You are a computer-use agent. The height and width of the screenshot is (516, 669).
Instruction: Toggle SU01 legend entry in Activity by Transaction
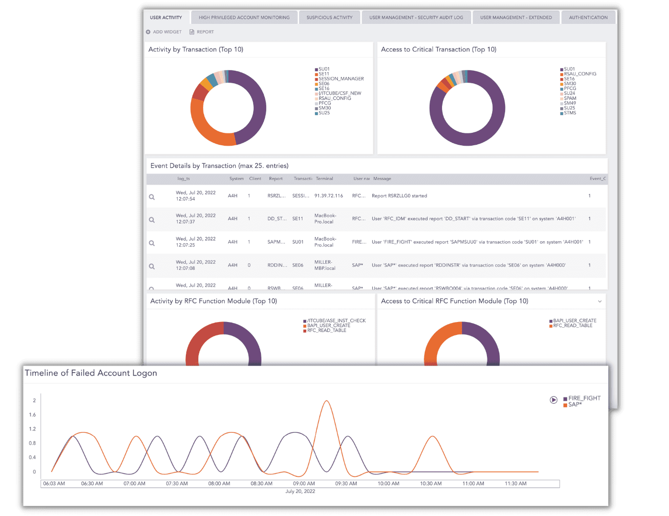point(322,69)
